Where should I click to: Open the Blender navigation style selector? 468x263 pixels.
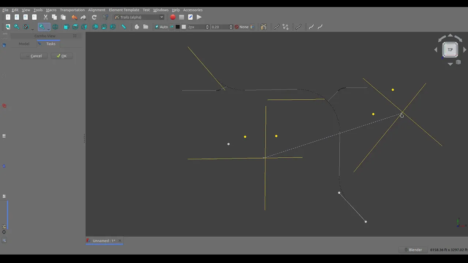[413, 250]
